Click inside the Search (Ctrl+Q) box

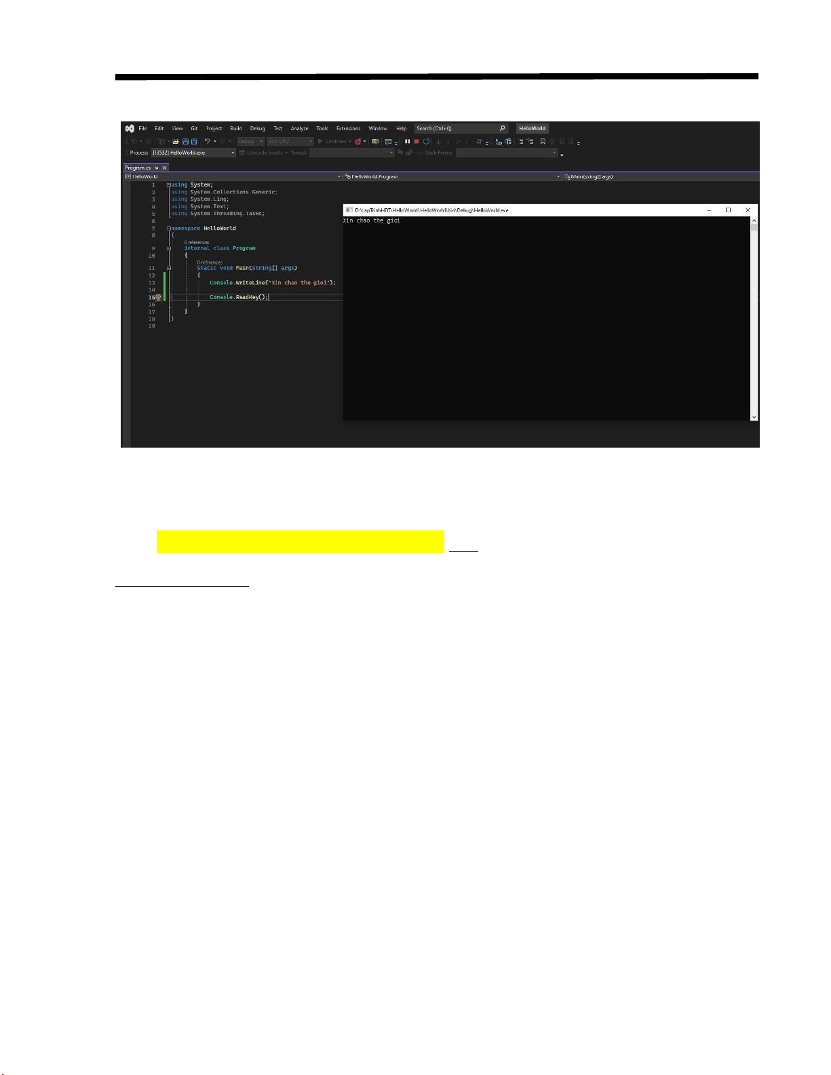click(x=455, y=128)
